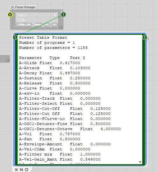This screenshot has height=172, width=157.
Task: Click the text box left S input connector
Action: tap(15, 37)
